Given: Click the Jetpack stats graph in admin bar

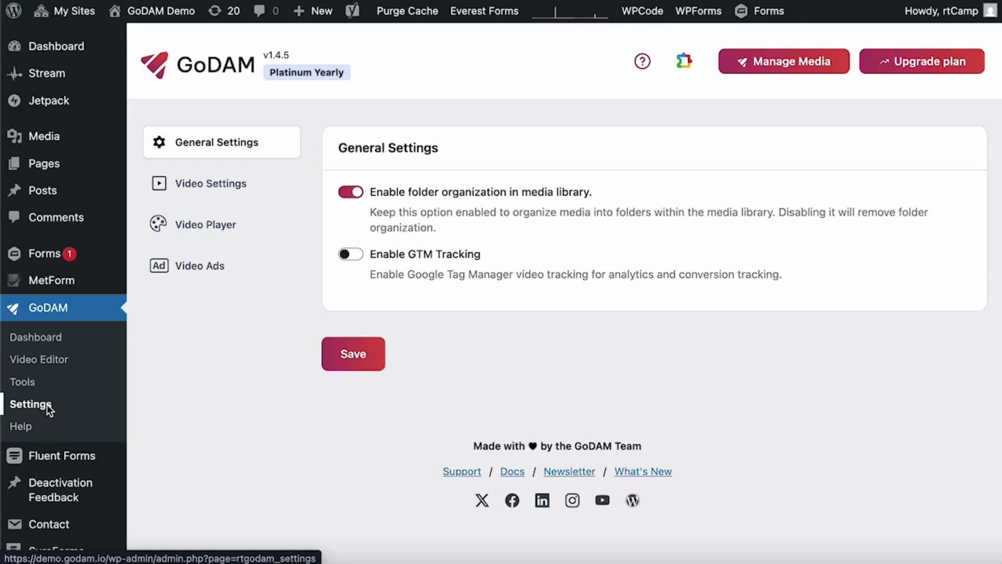Looking at the screenshot, I should click(x=570, y=11).
